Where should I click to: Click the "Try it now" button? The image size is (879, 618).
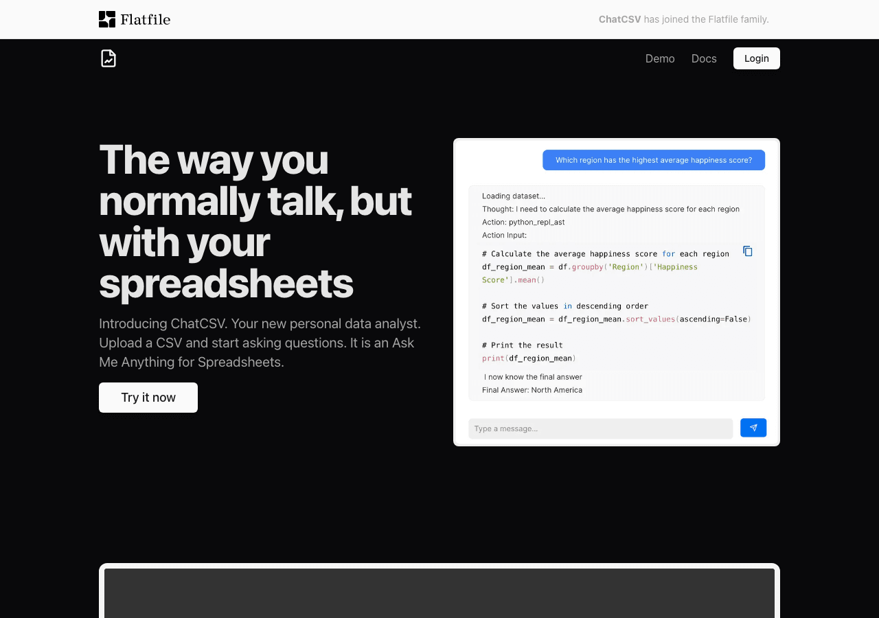pyautogui.click(x=148, y=398)
